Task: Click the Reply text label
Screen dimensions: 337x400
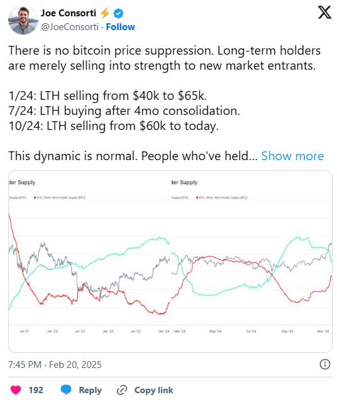Action: (90, 390)
